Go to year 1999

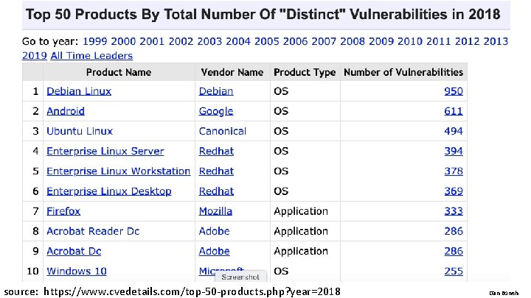[x=96, y=42]
